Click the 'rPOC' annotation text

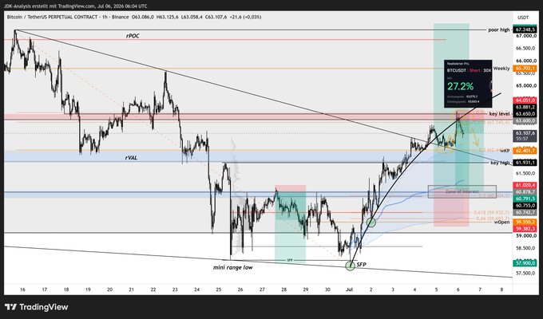[133, 36]
